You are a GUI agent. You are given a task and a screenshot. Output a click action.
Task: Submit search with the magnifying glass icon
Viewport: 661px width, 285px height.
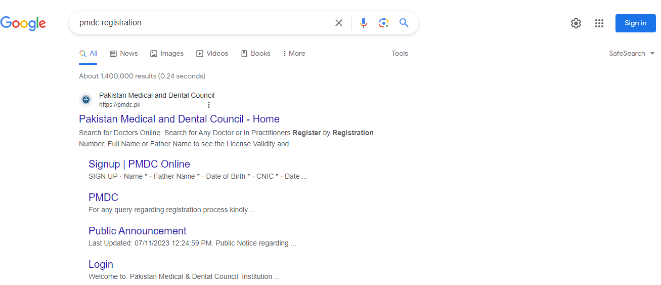[x=404, y=23]
